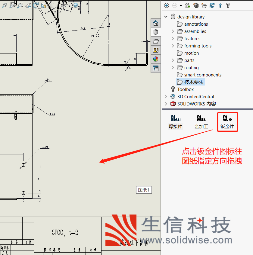253x255 pixels.
Task: Expand the features folder
Action: tap(173, 39)
